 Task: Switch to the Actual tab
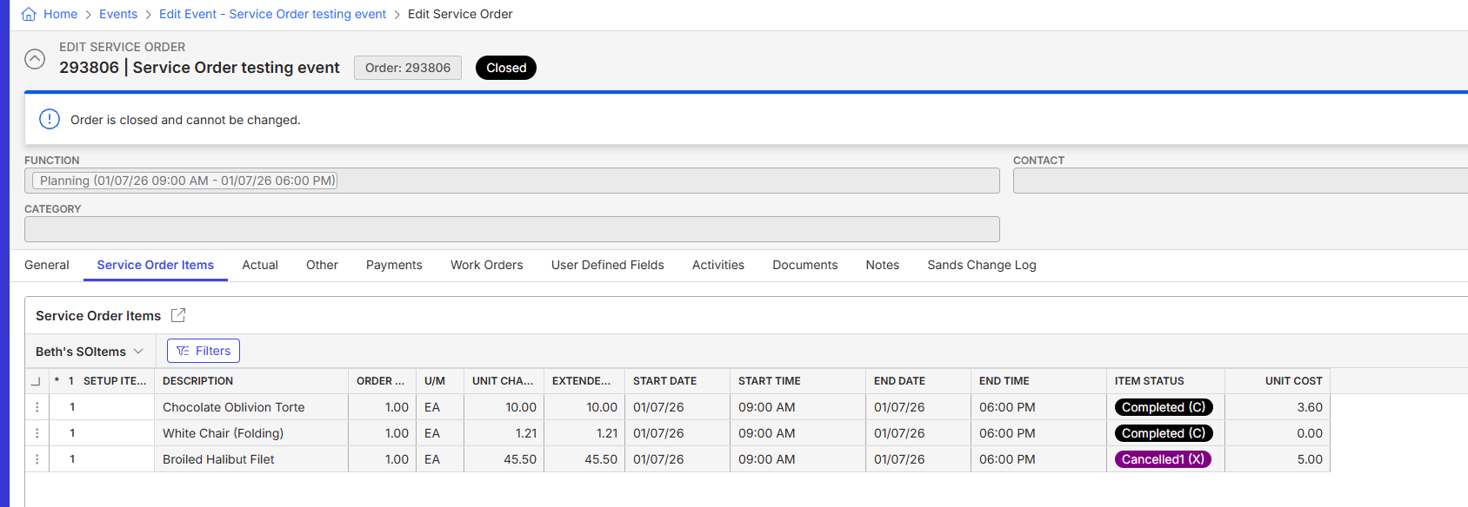tap(260, 265)
